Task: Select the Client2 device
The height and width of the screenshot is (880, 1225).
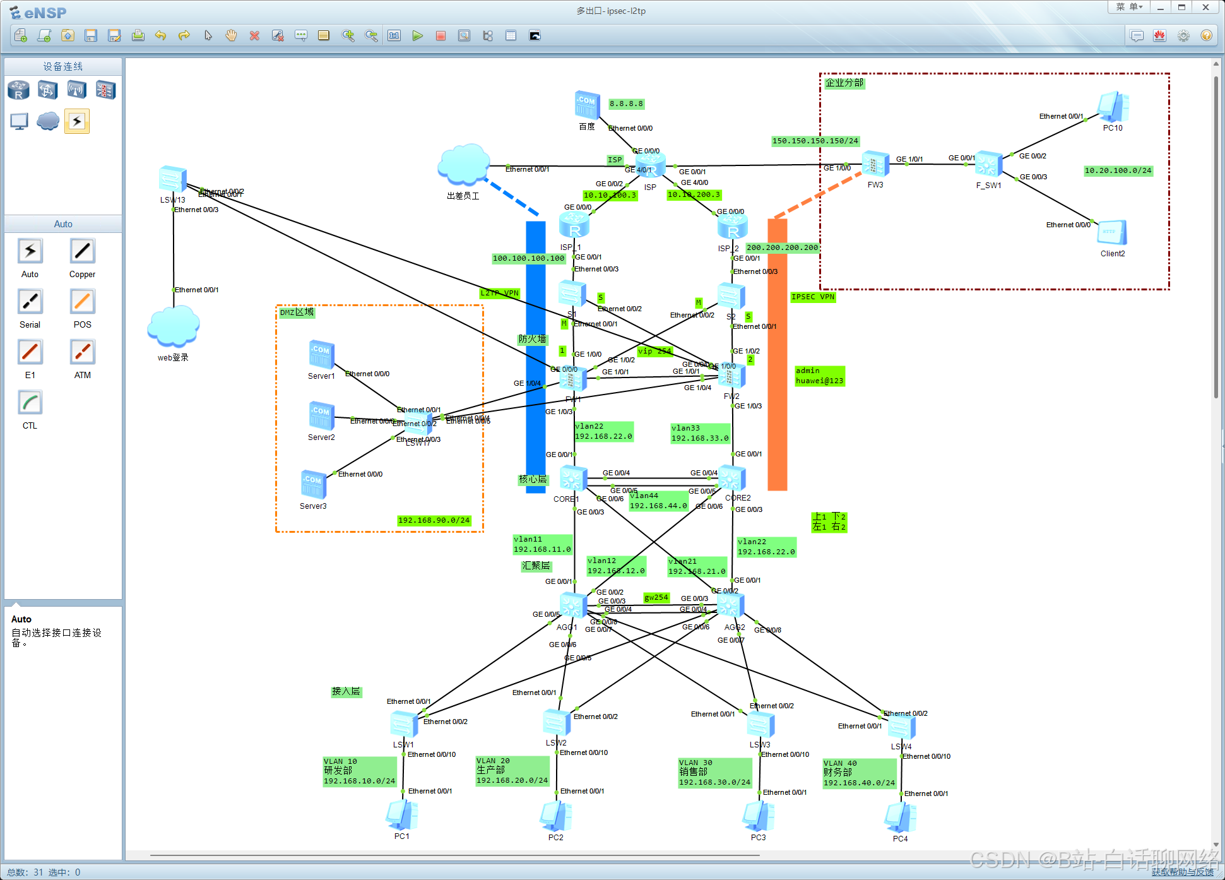Action: click(x=1112, y=232)
